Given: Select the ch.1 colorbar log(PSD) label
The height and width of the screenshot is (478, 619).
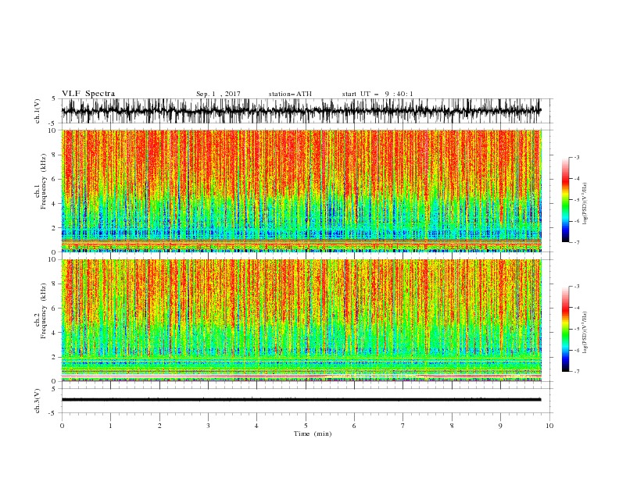Looking at the screenshot, I should (x=585, y=204).
